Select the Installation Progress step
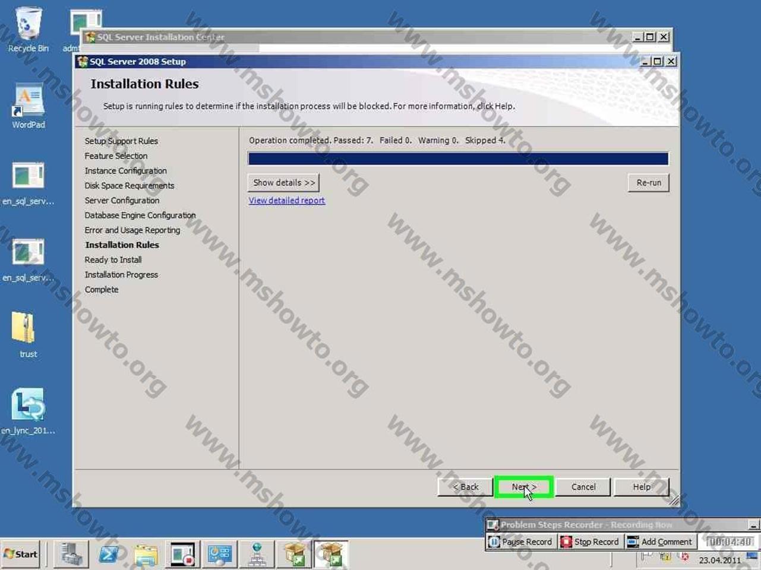 click(121, 274)
